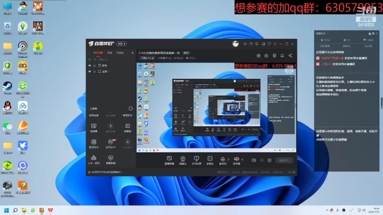This screenshot has height=215, width=383.
Task: Open the calendar-like tool in toolbox first row
Action: (127, 128)
